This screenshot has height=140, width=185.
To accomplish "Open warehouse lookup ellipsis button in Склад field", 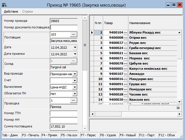I will 74,61.
